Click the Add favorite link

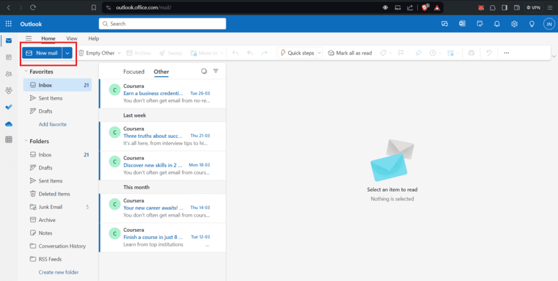click(53, 124)
